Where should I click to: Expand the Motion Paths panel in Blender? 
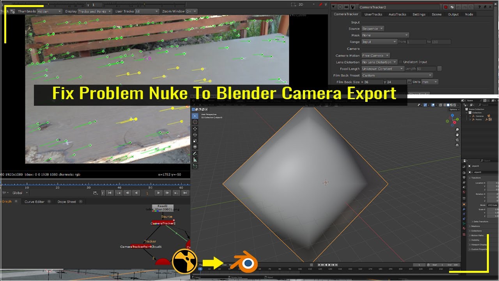[477, 235]
